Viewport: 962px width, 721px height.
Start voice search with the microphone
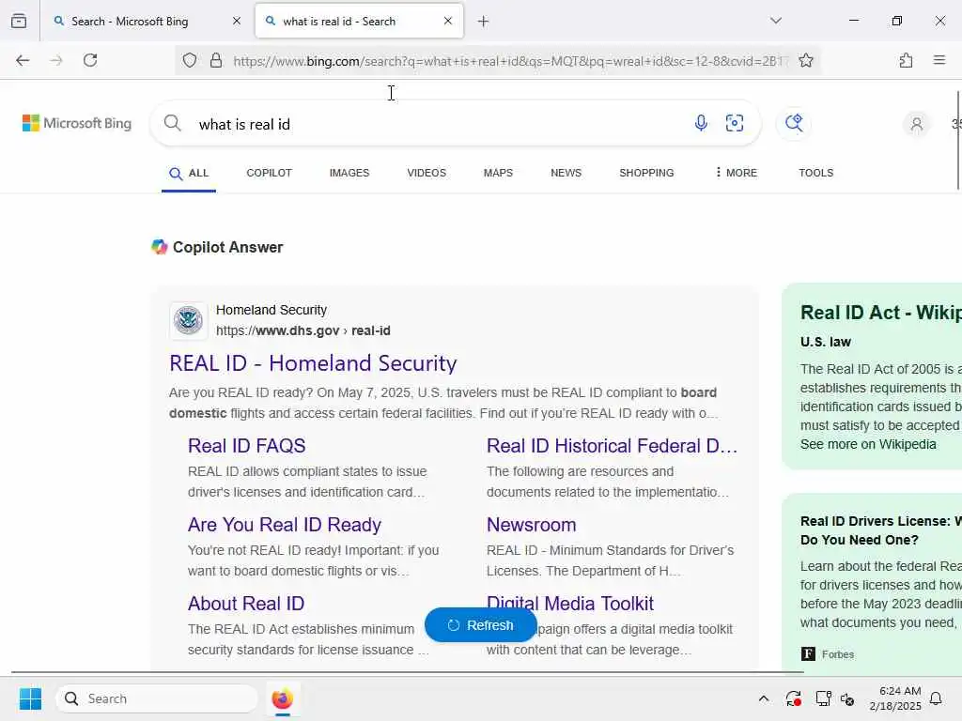tap(701, 123)
